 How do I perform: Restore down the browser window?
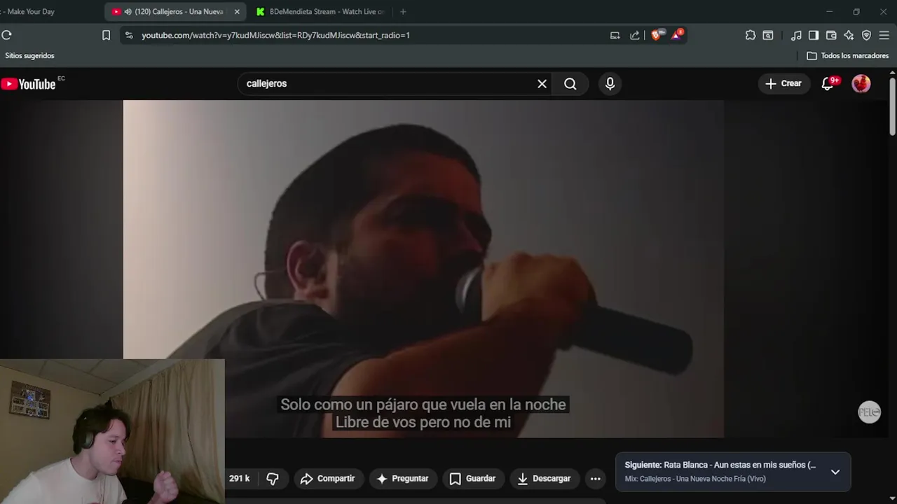[856, 12]
